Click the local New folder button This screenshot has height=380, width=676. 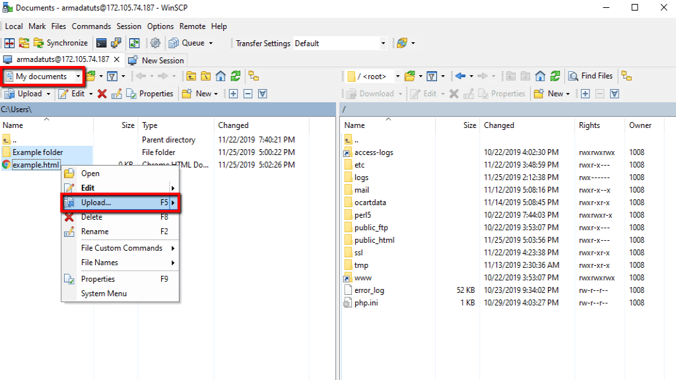(197, 94)
